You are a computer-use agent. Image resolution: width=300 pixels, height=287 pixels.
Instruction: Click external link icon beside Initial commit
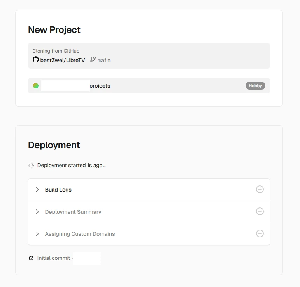[31, 258]
